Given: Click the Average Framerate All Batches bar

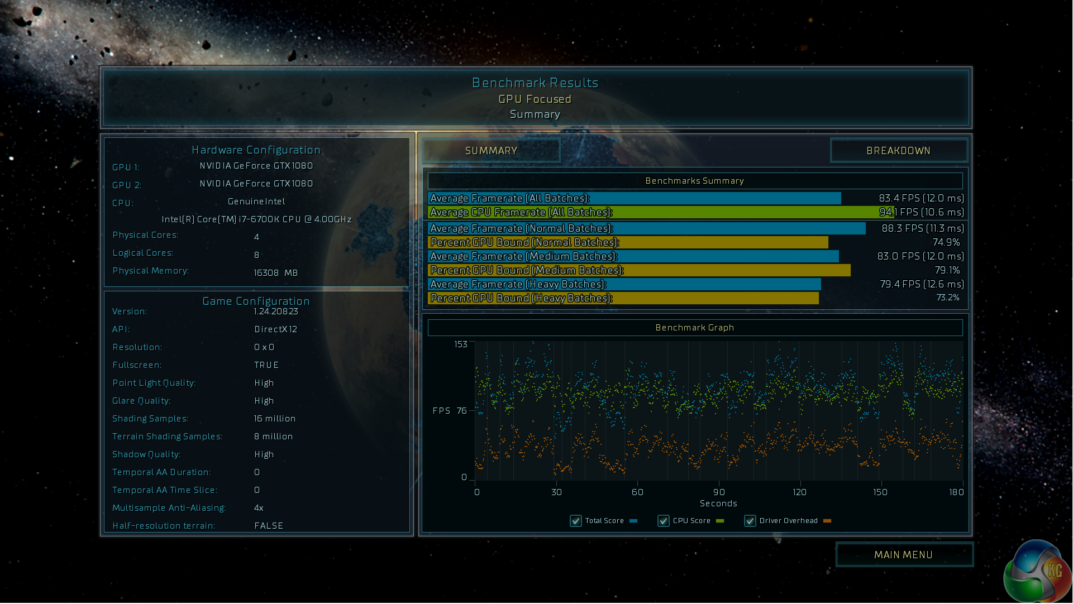Looking at the screenshot, I should 634,199.
